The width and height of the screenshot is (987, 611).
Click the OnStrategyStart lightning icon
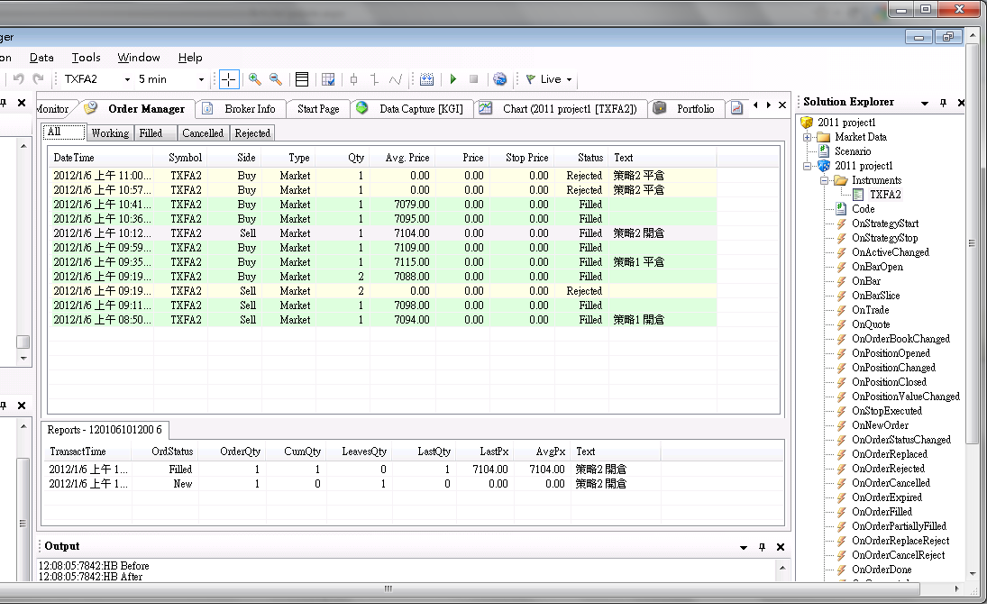pos(841,224)
